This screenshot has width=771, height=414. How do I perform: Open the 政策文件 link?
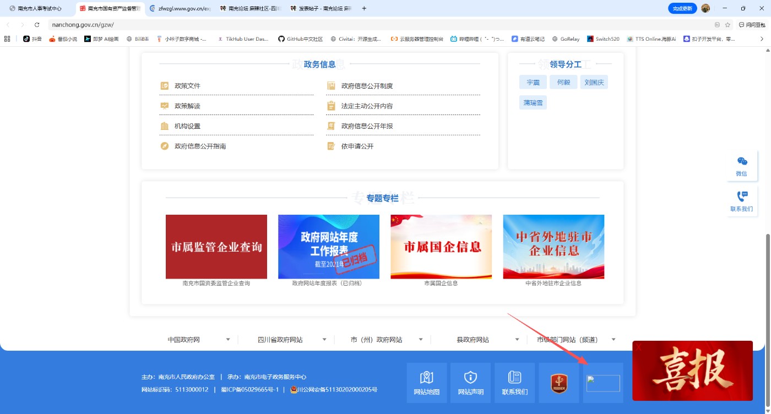[187, 86]
